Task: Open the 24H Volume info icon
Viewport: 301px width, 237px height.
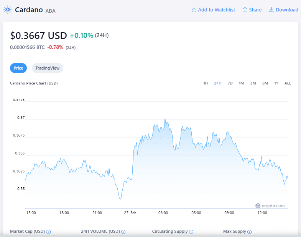Action: tap(123, 232)
